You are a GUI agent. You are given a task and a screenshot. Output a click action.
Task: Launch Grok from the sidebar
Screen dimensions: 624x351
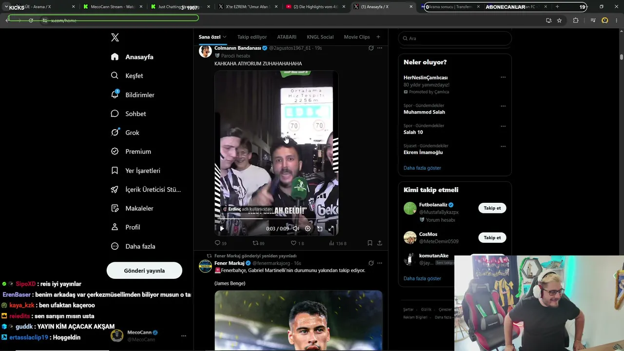(x=125, y=133)
